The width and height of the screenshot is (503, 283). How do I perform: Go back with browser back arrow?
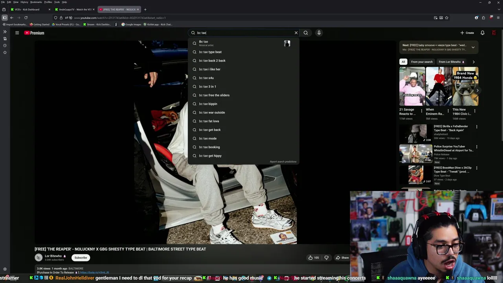click(12, 18)
